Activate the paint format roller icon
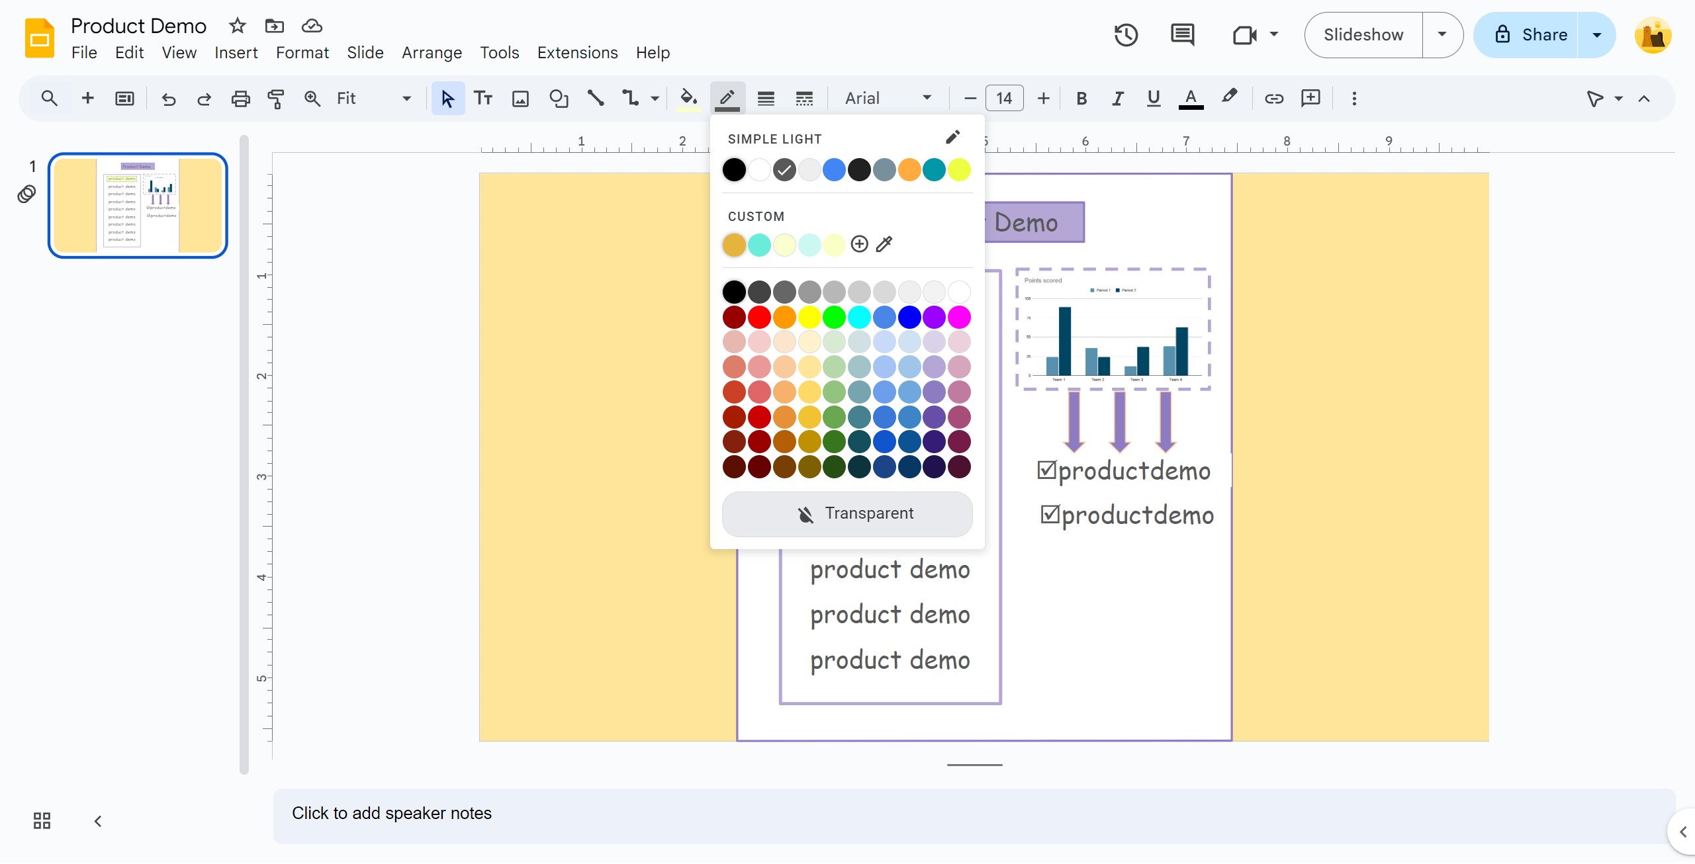The width and height of the screenshot is (1695, 864). pyautogui.click(x=276, y=99)
